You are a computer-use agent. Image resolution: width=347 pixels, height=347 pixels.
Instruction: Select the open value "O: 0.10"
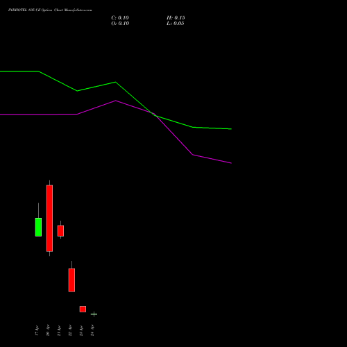coord(120,24)
